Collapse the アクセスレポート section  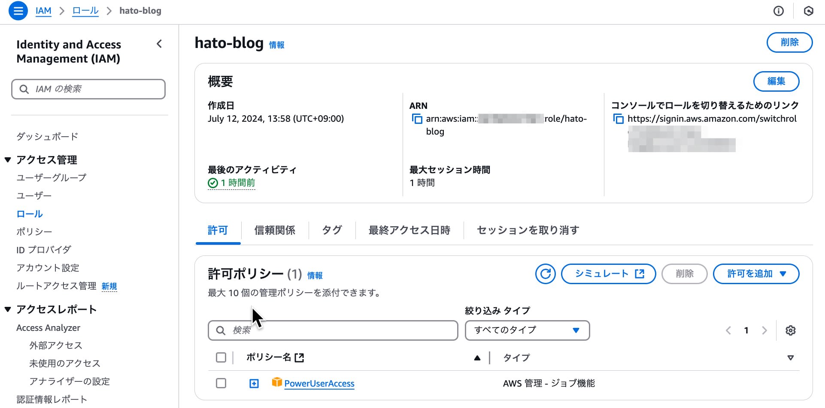[8, 309]
